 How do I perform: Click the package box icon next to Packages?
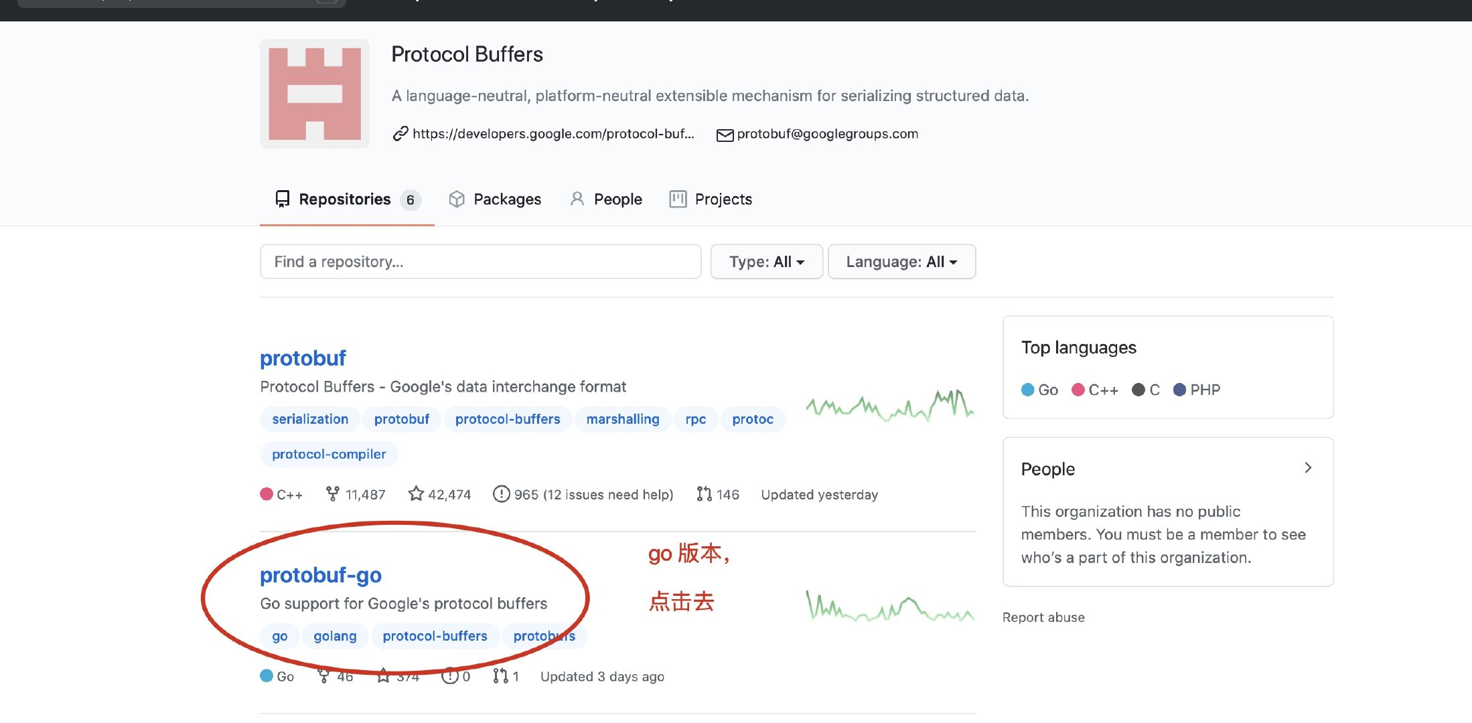point(457,199)
